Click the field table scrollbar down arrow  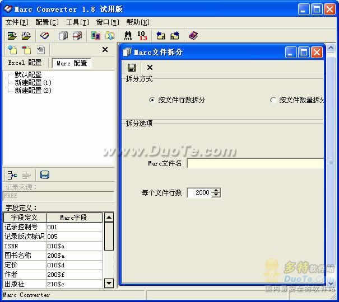[x=109, y=283]
